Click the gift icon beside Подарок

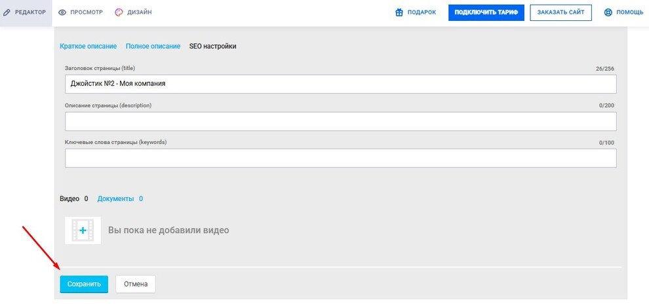pyautogui.click(x=399, y=12)
